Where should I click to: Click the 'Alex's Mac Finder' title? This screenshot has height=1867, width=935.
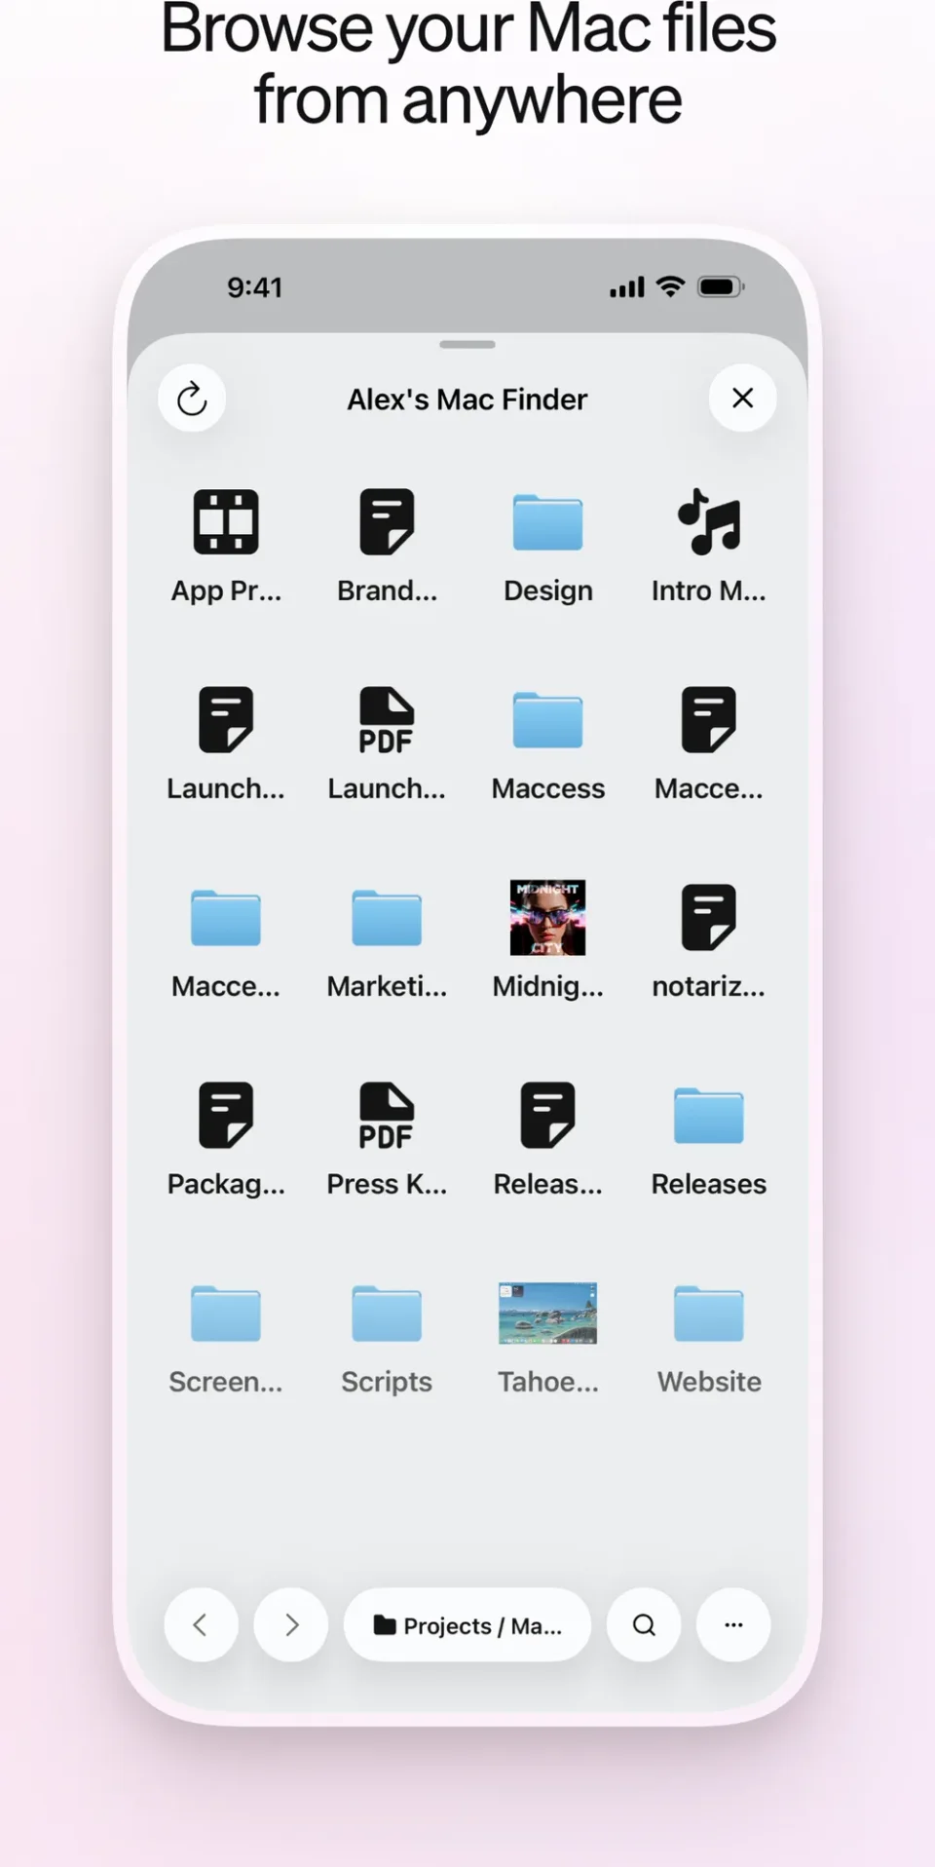467,400
